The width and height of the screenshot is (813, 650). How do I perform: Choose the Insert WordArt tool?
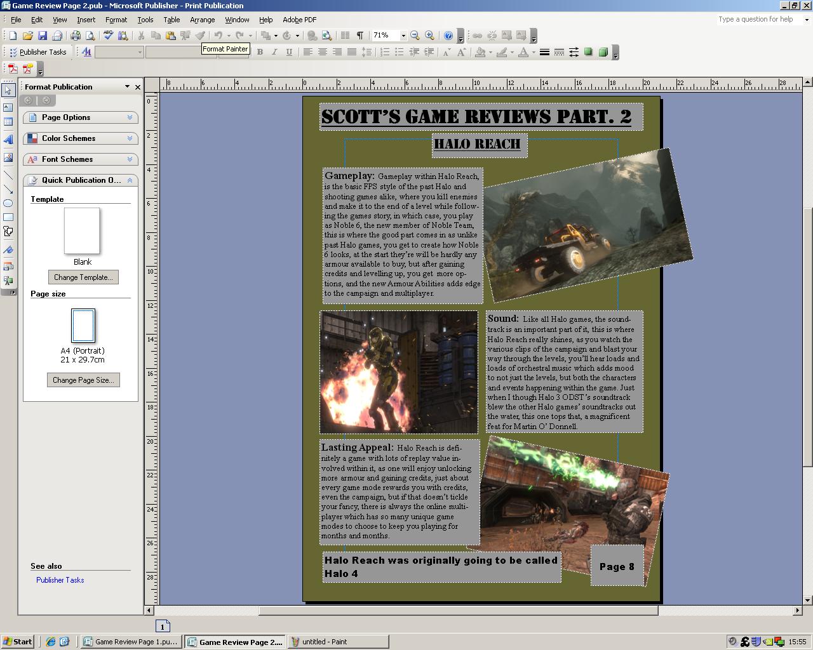tap(8, 140)
